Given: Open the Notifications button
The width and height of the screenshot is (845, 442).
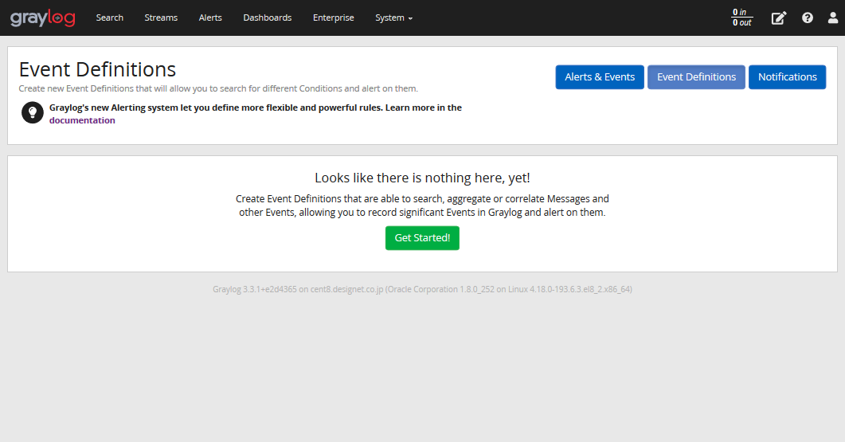Looking at the screenshot, I should [788, 77].
